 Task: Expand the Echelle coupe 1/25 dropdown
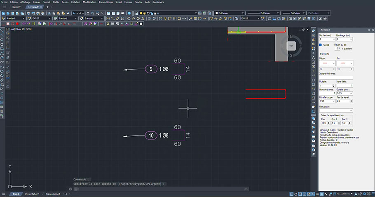[327, 101]
